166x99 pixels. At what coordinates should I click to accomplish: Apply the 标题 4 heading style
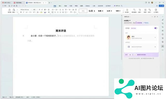(118, 11)
